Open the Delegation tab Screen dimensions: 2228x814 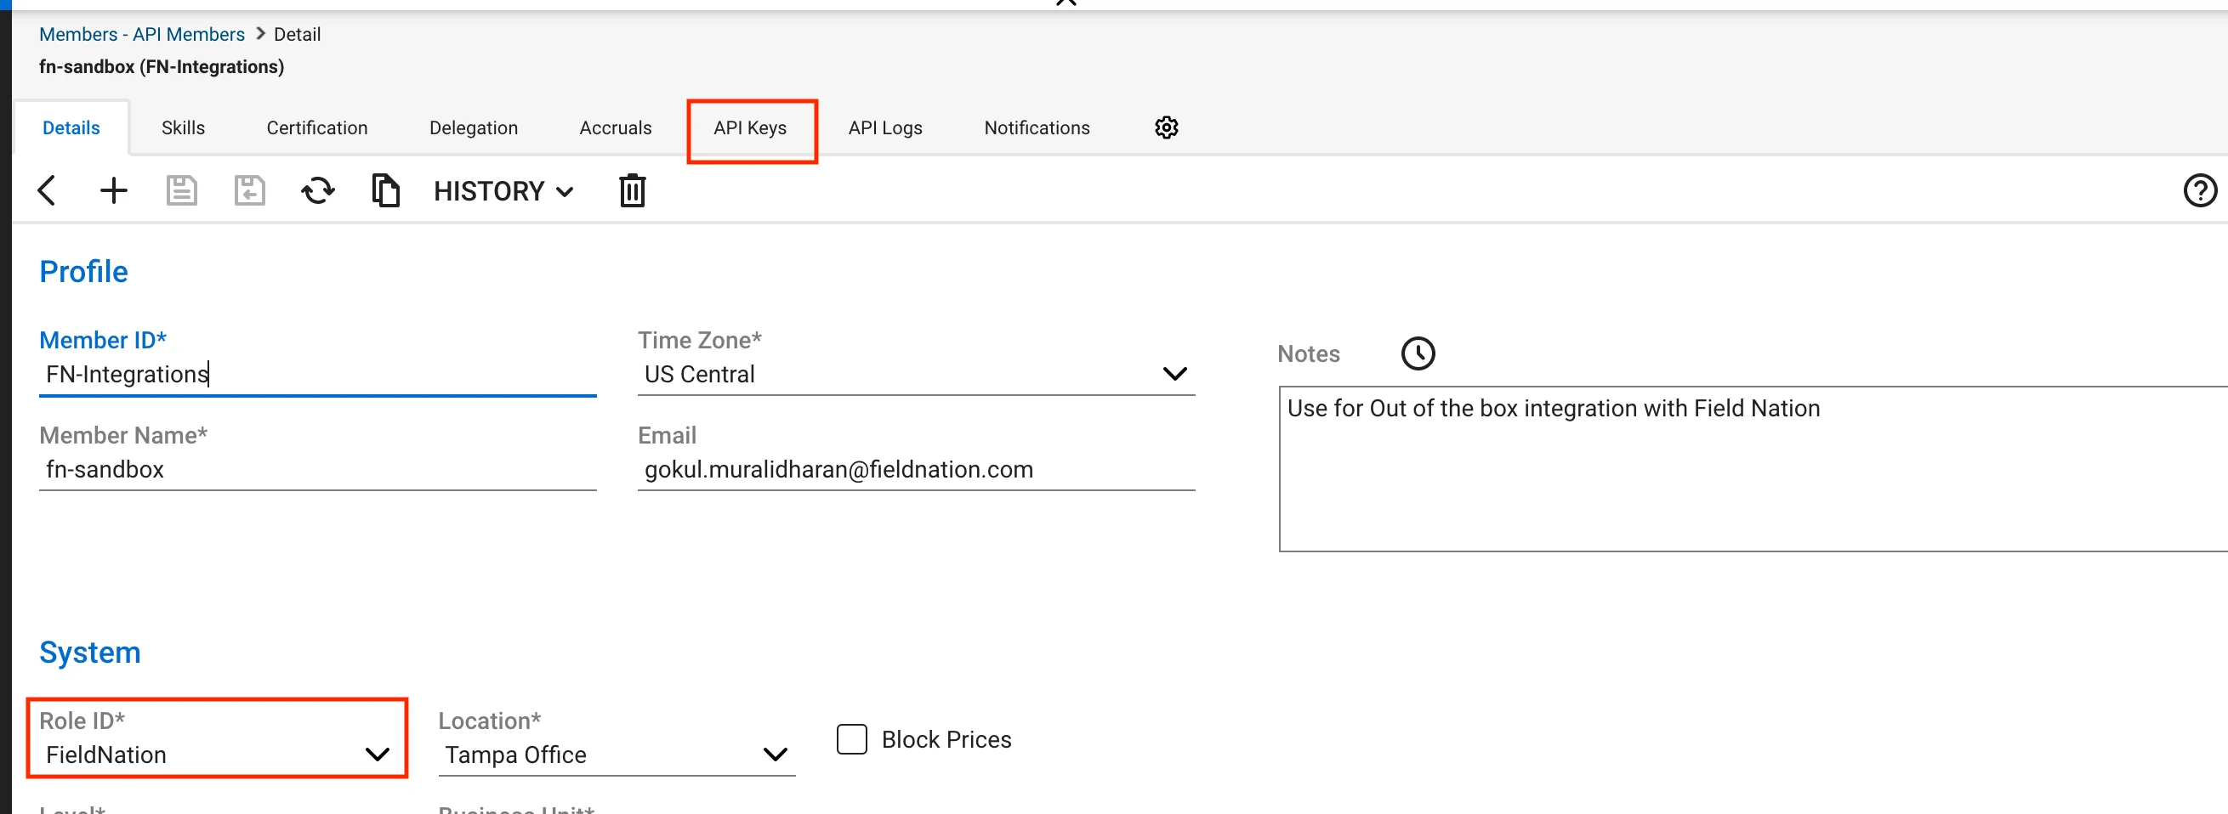click(473, 128)
